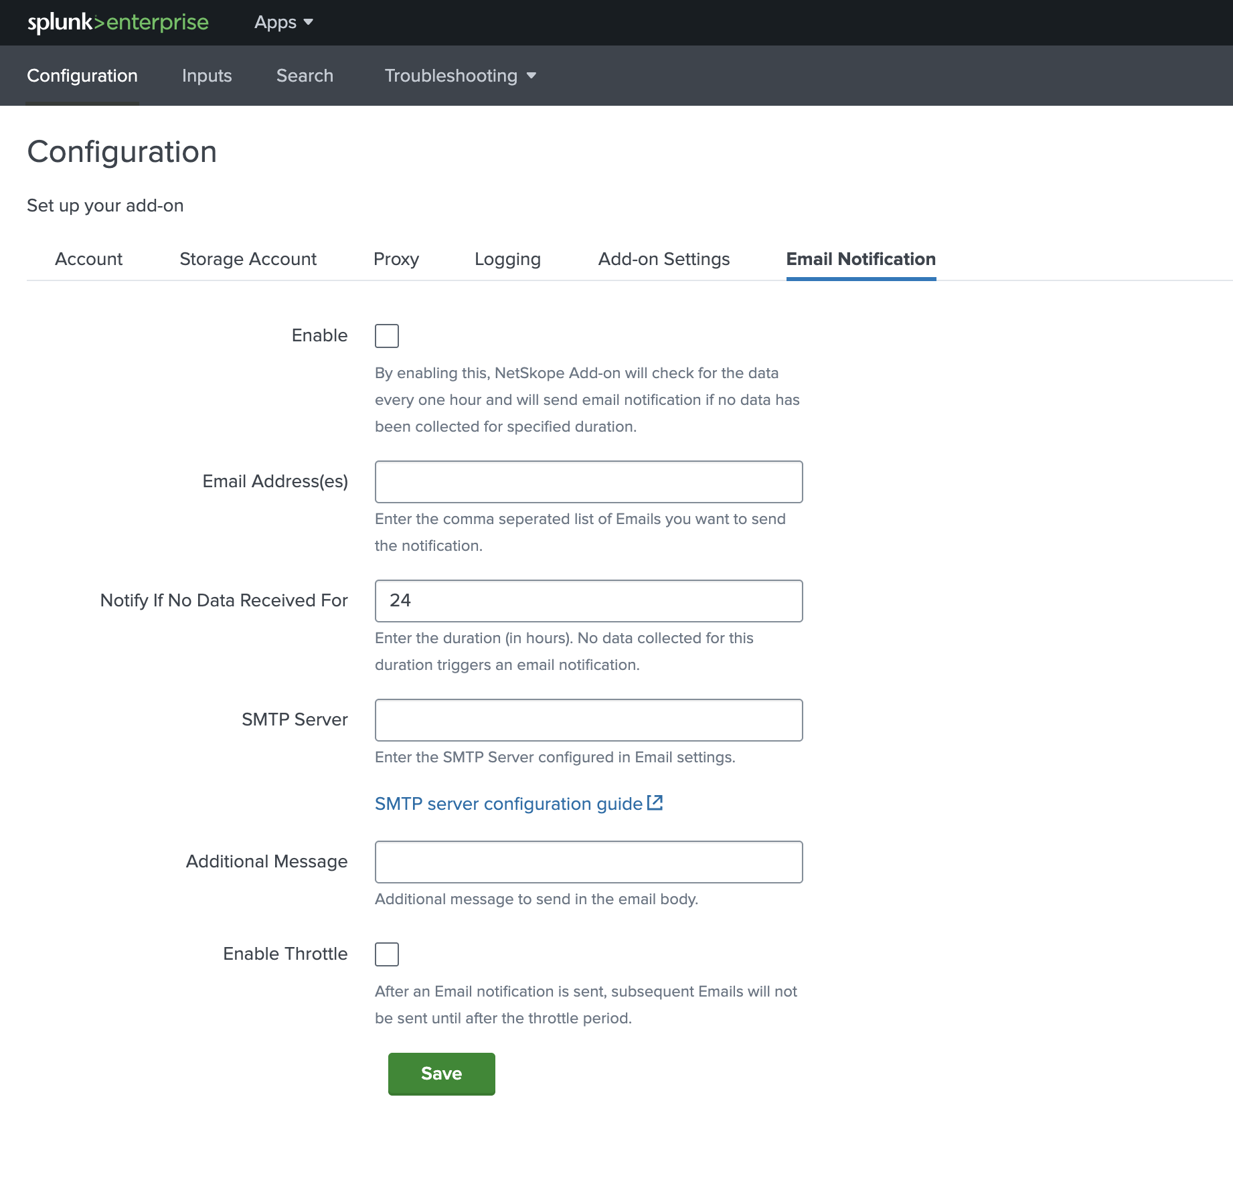Click the Notify If No Data Received For field

pos(589,601)
